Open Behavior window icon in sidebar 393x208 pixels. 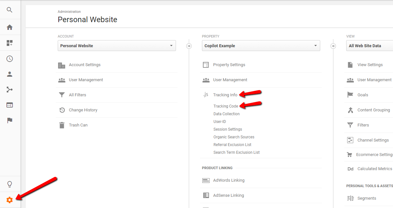coord(10,105)
